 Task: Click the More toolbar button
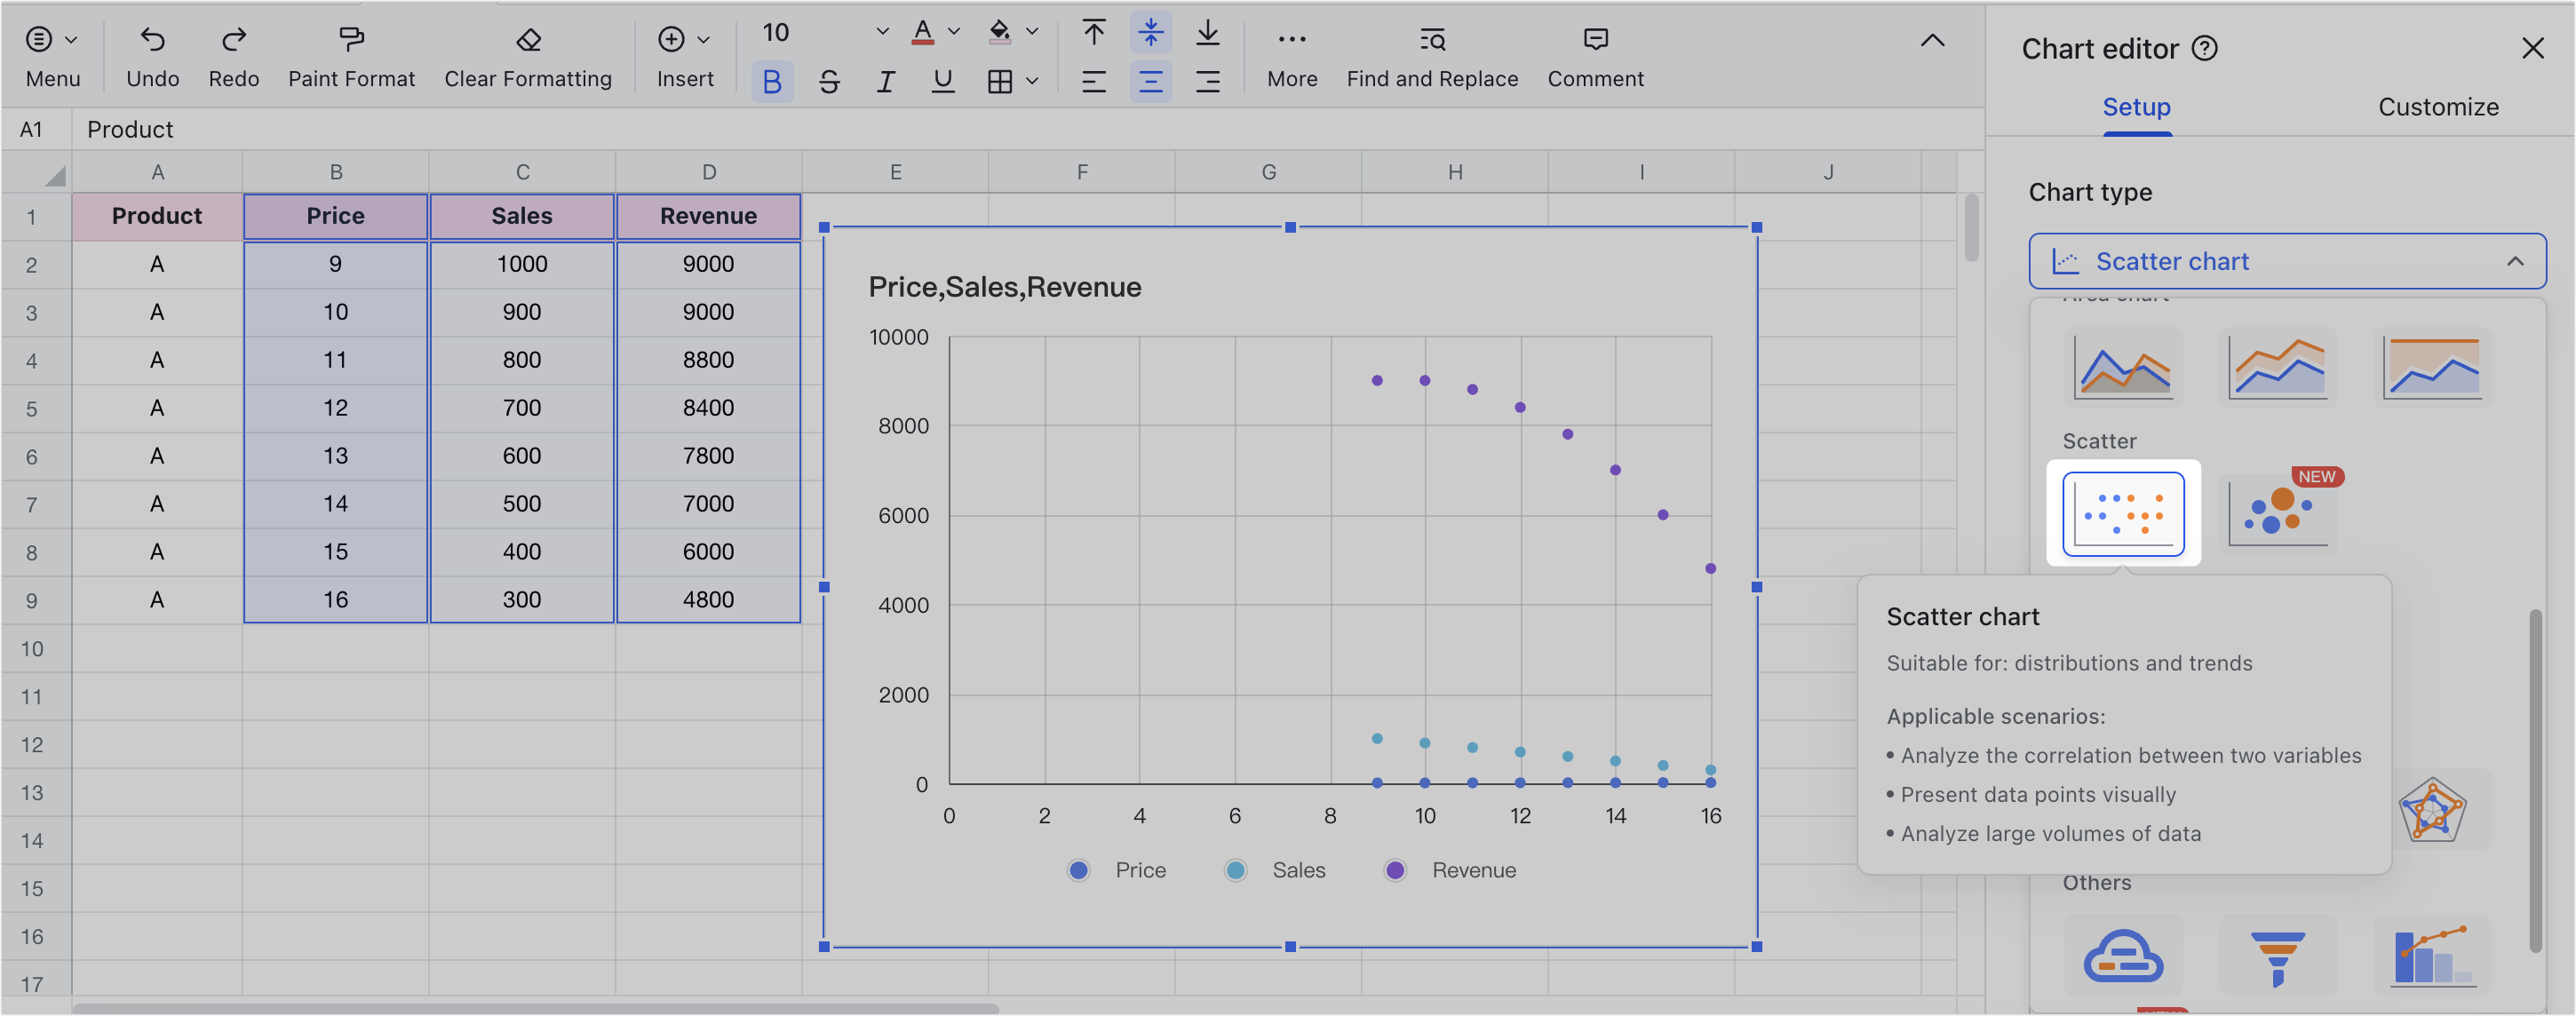pyautogui.click(x=1291, y=55)
